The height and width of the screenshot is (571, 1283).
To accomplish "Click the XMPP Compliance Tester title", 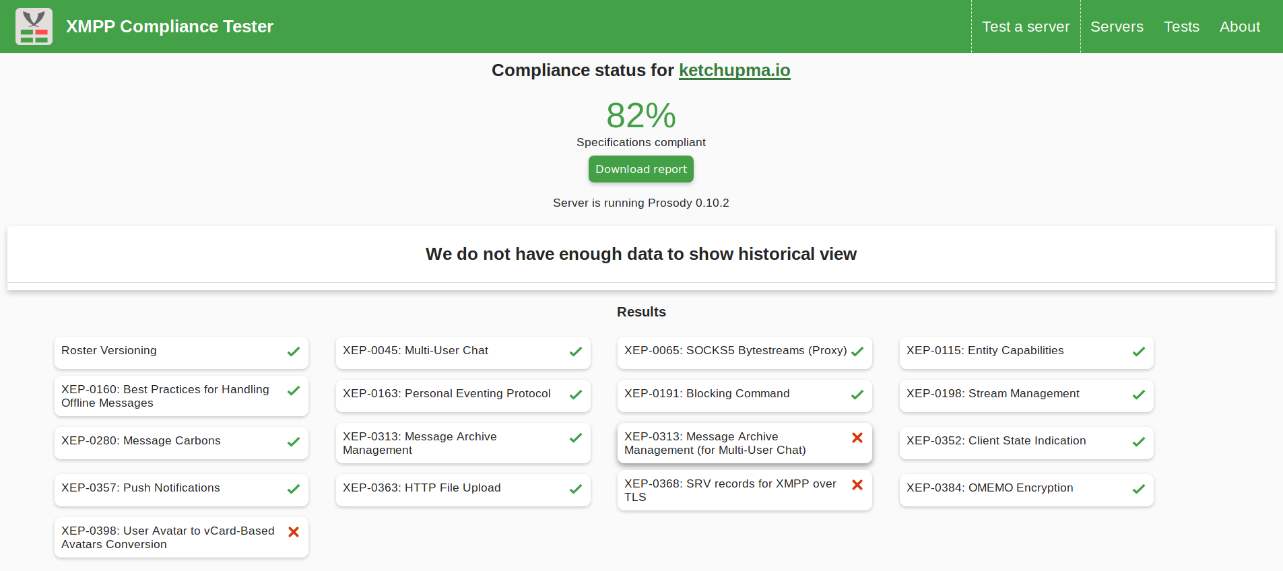I will [170, 26].
